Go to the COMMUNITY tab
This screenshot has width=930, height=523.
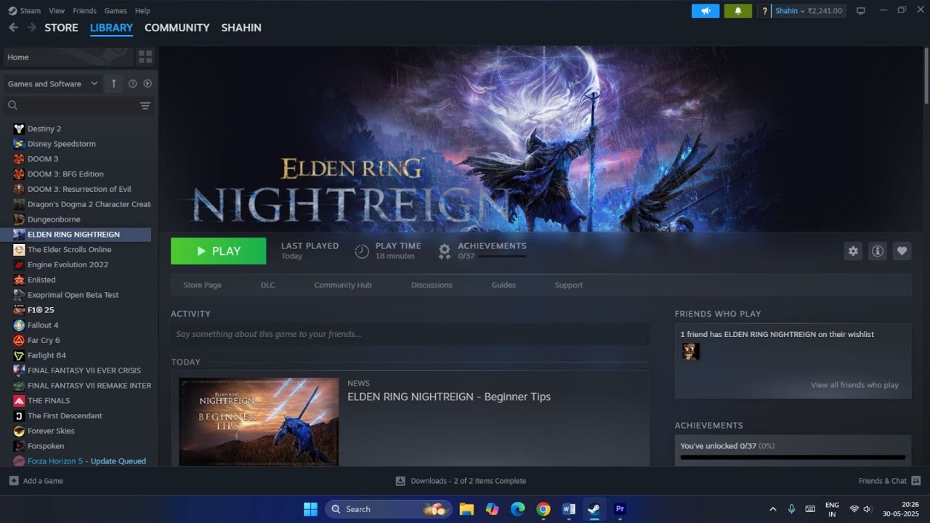click(177, 28)
